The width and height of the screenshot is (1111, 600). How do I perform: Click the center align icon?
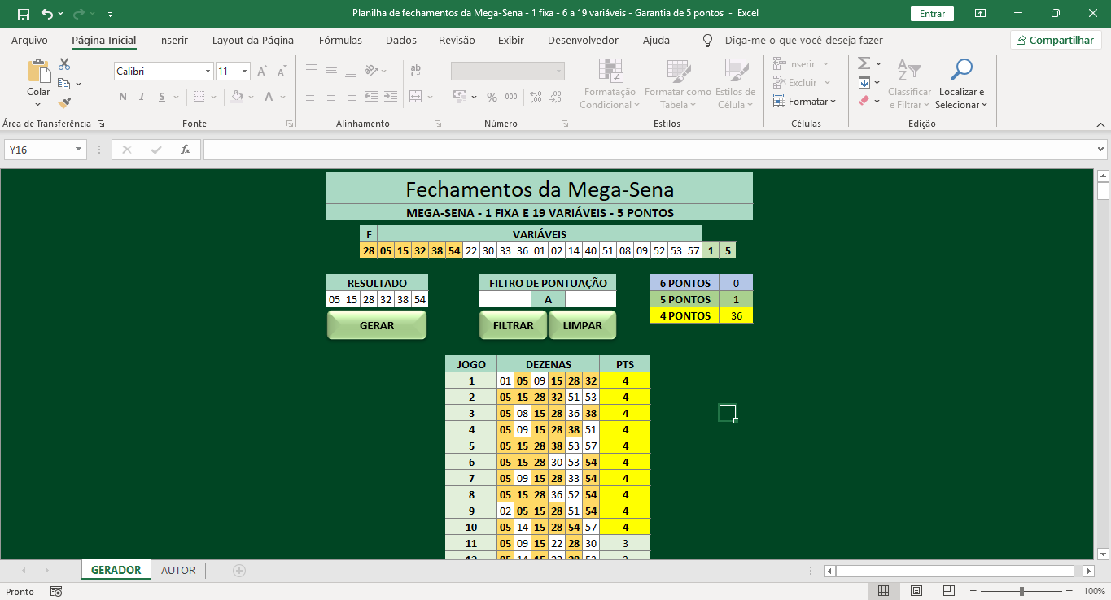[x=331, y=97]
